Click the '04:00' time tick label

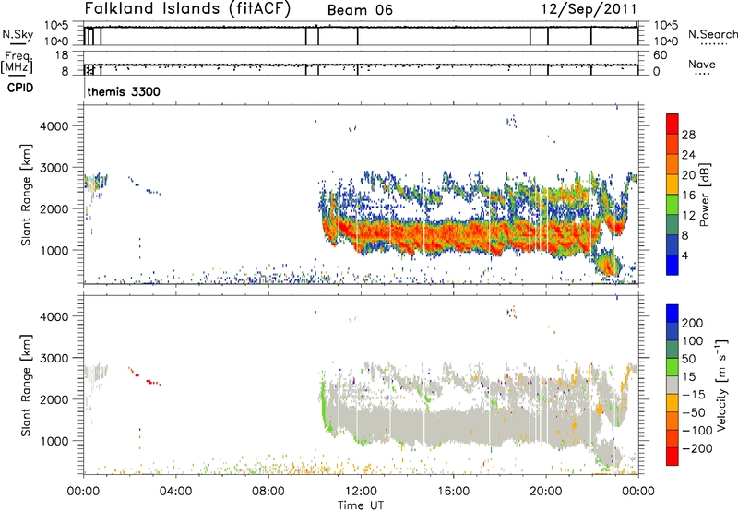point(176,492)
